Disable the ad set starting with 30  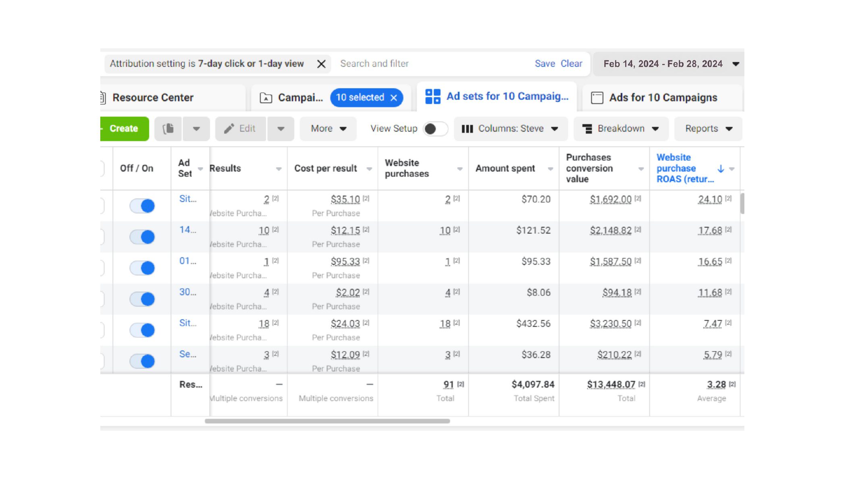pyautogui.click(x=142, y=299)
